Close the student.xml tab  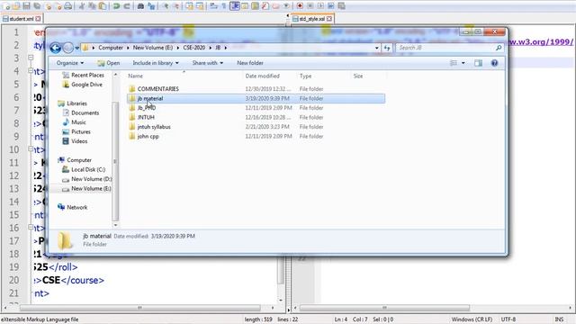[38, 19]
